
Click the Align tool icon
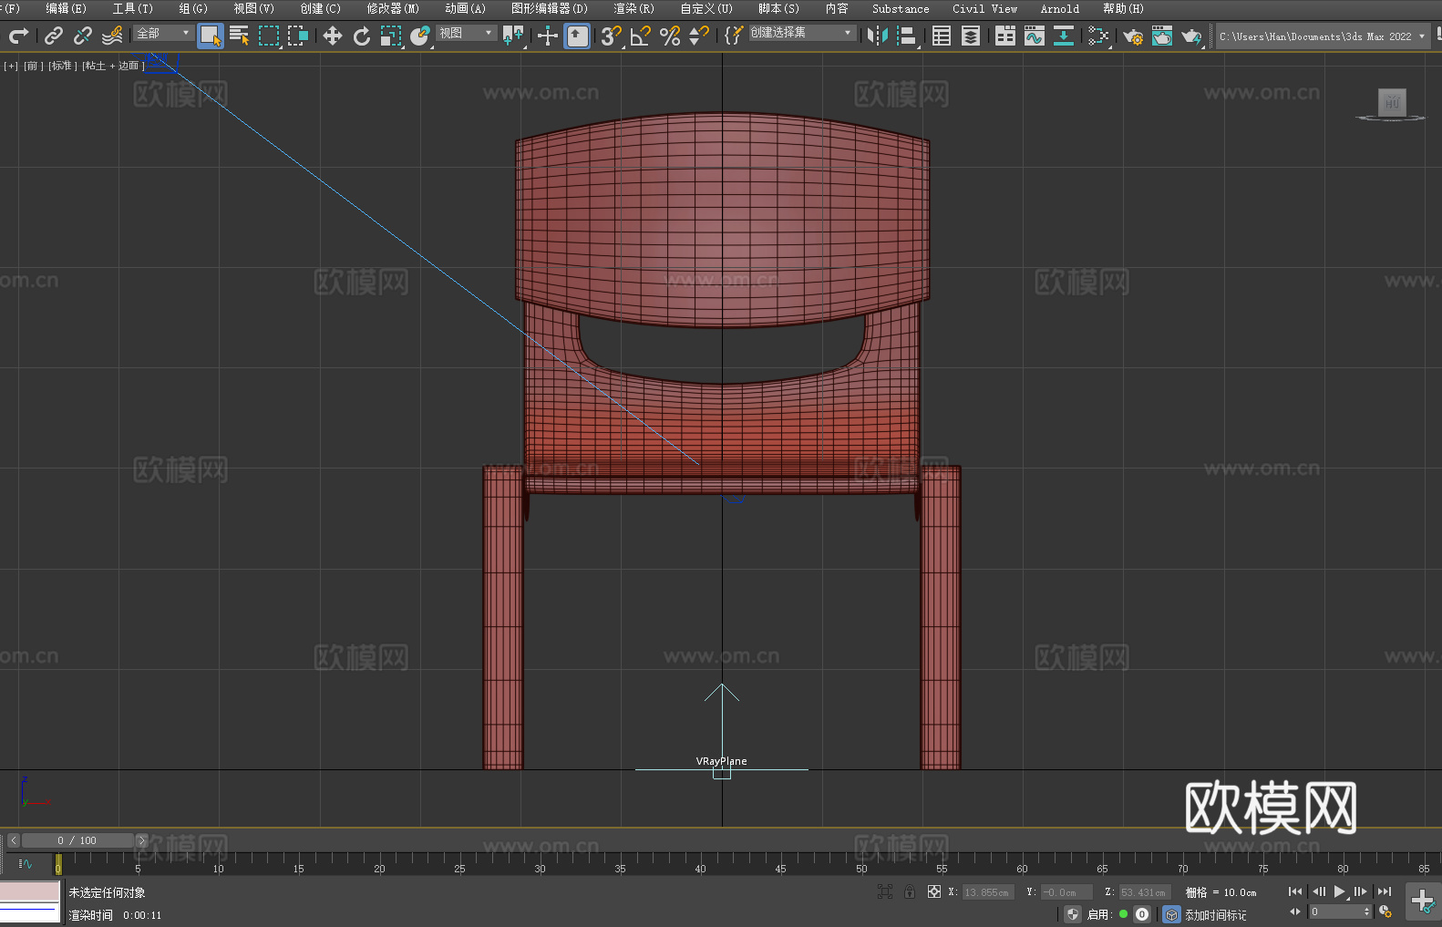tap(907, 36)
